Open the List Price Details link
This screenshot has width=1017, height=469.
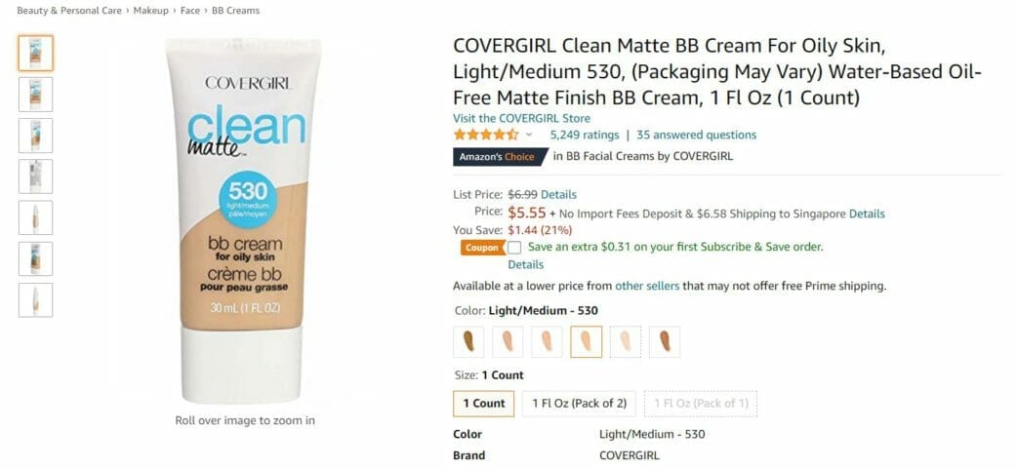[x=558, y=194]
